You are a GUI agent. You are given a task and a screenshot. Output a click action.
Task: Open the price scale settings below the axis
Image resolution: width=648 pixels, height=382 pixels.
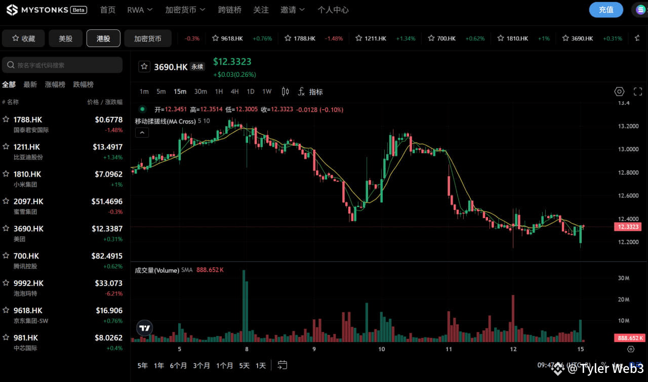(x=631, y=349)
